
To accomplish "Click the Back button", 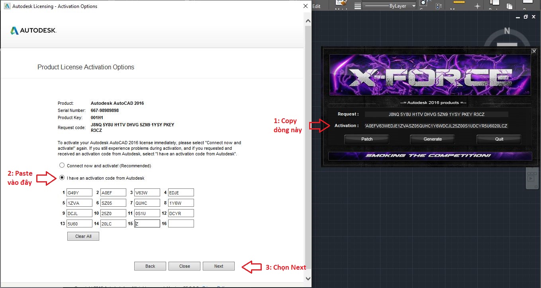I will coord(150,266).
